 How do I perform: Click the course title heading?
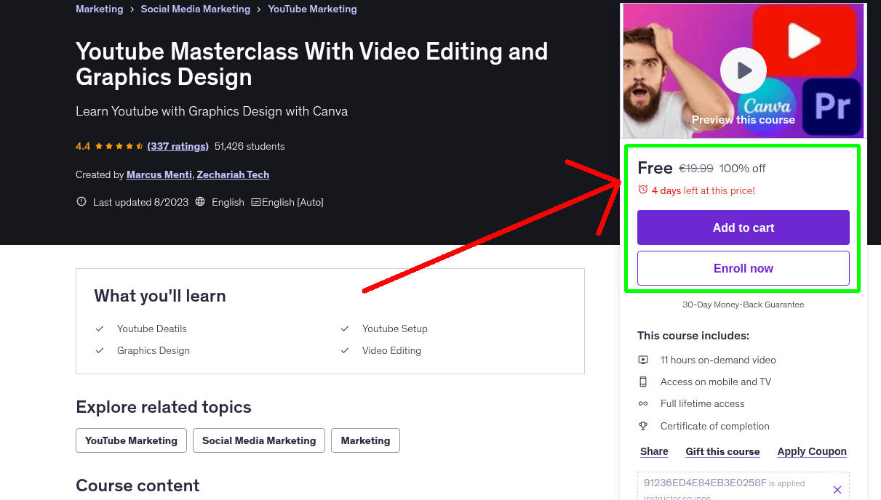312,64
